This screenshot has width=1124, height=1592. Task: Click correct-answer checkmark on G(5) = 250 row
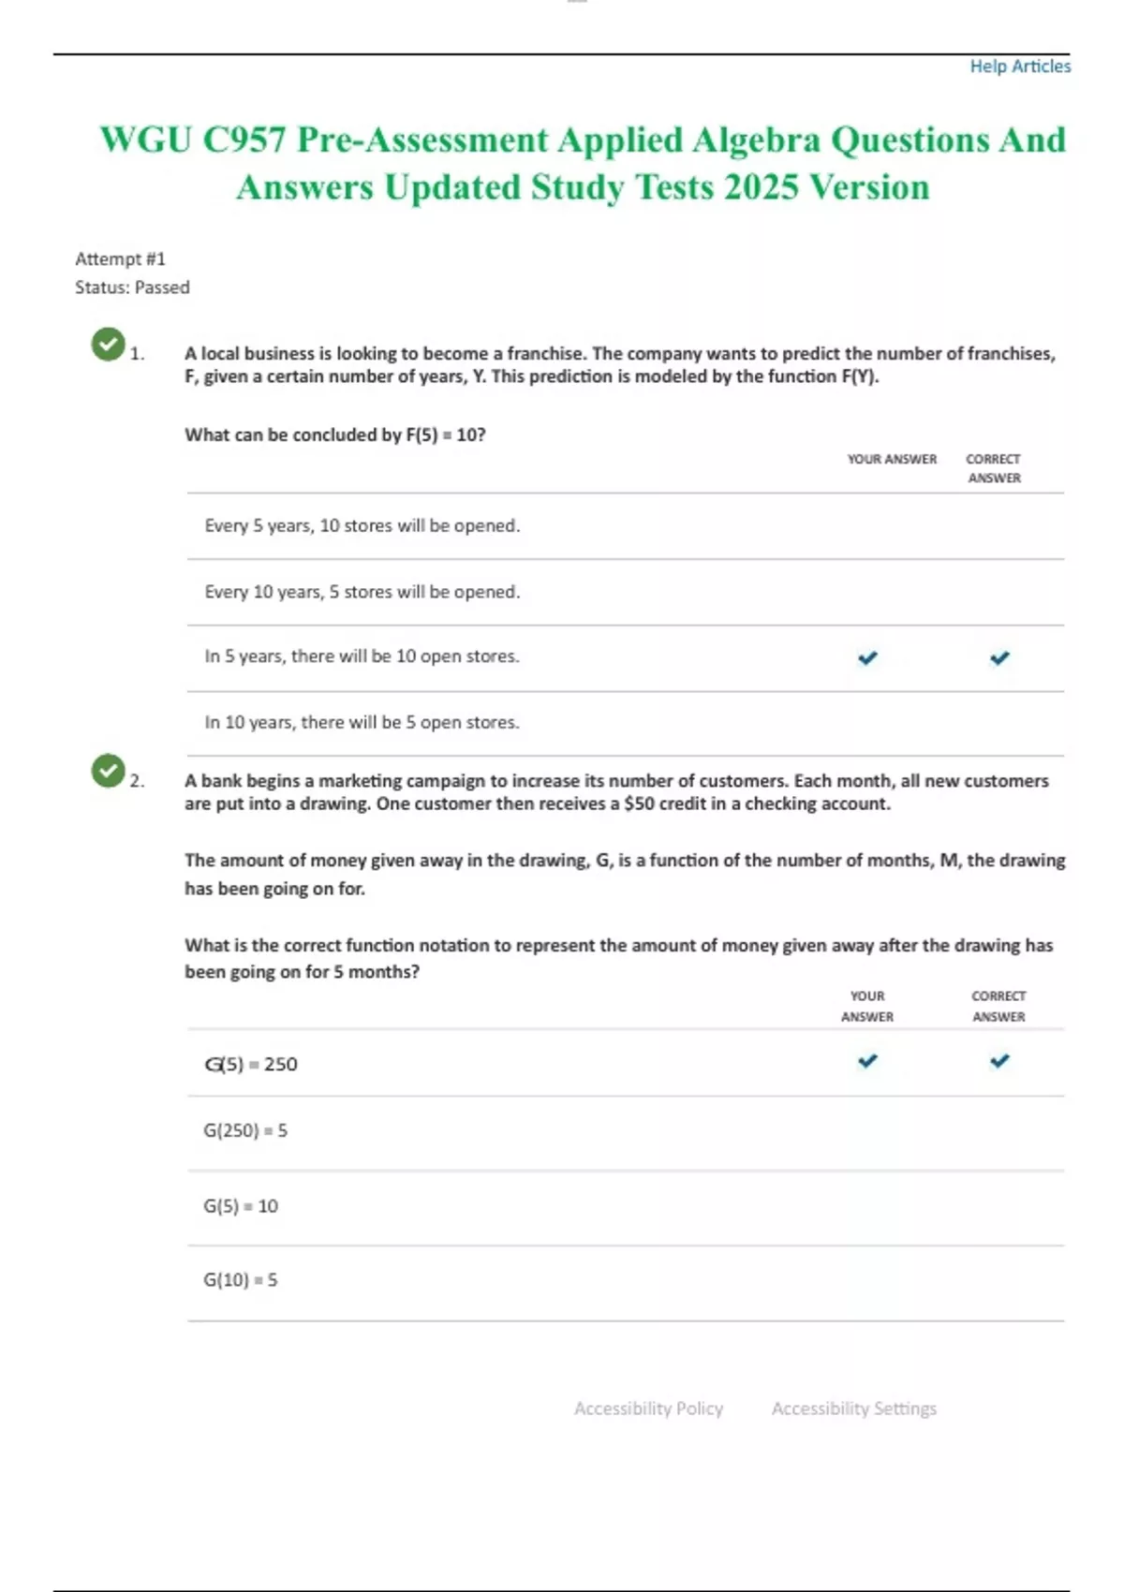pyautogui.click(x=999, y=1061)
